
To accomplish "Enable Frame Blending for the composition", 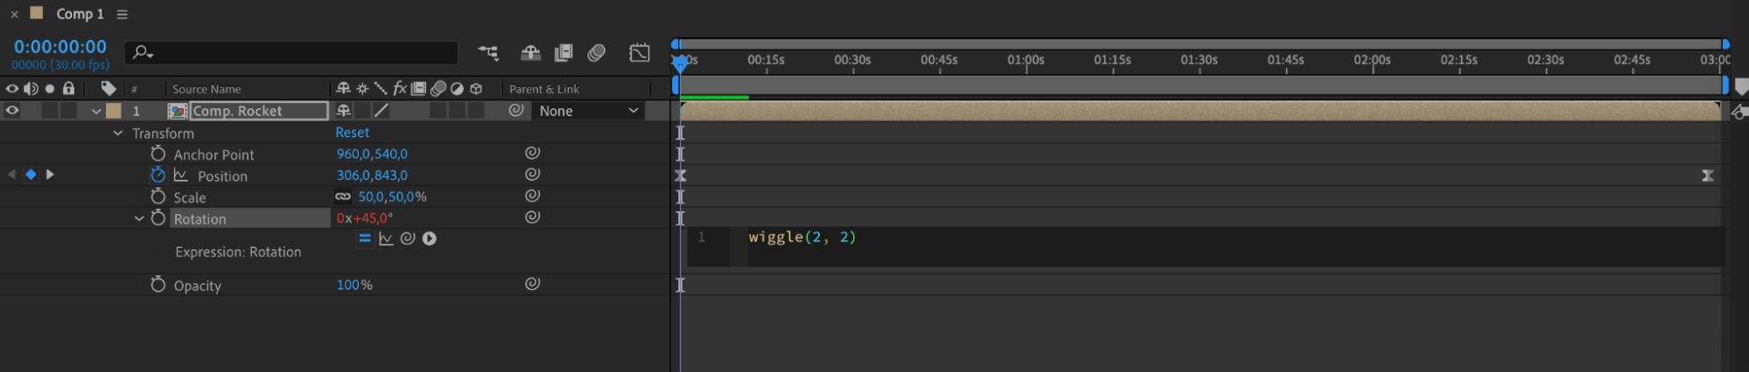I will [563, 53].
